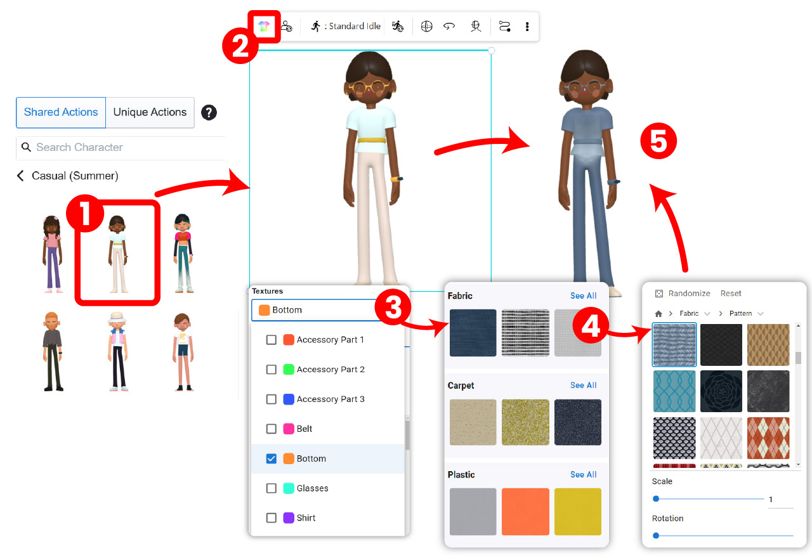Open the three-dot more options menu
The height and width of the screenshot is (558, 812).
(527, 27)
